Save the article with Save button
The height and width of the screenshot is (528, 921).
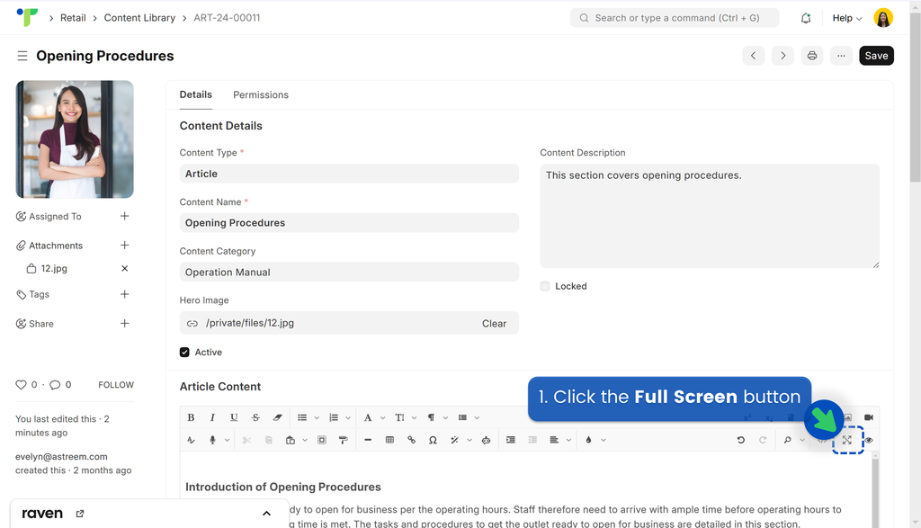(x=876, y=56)
